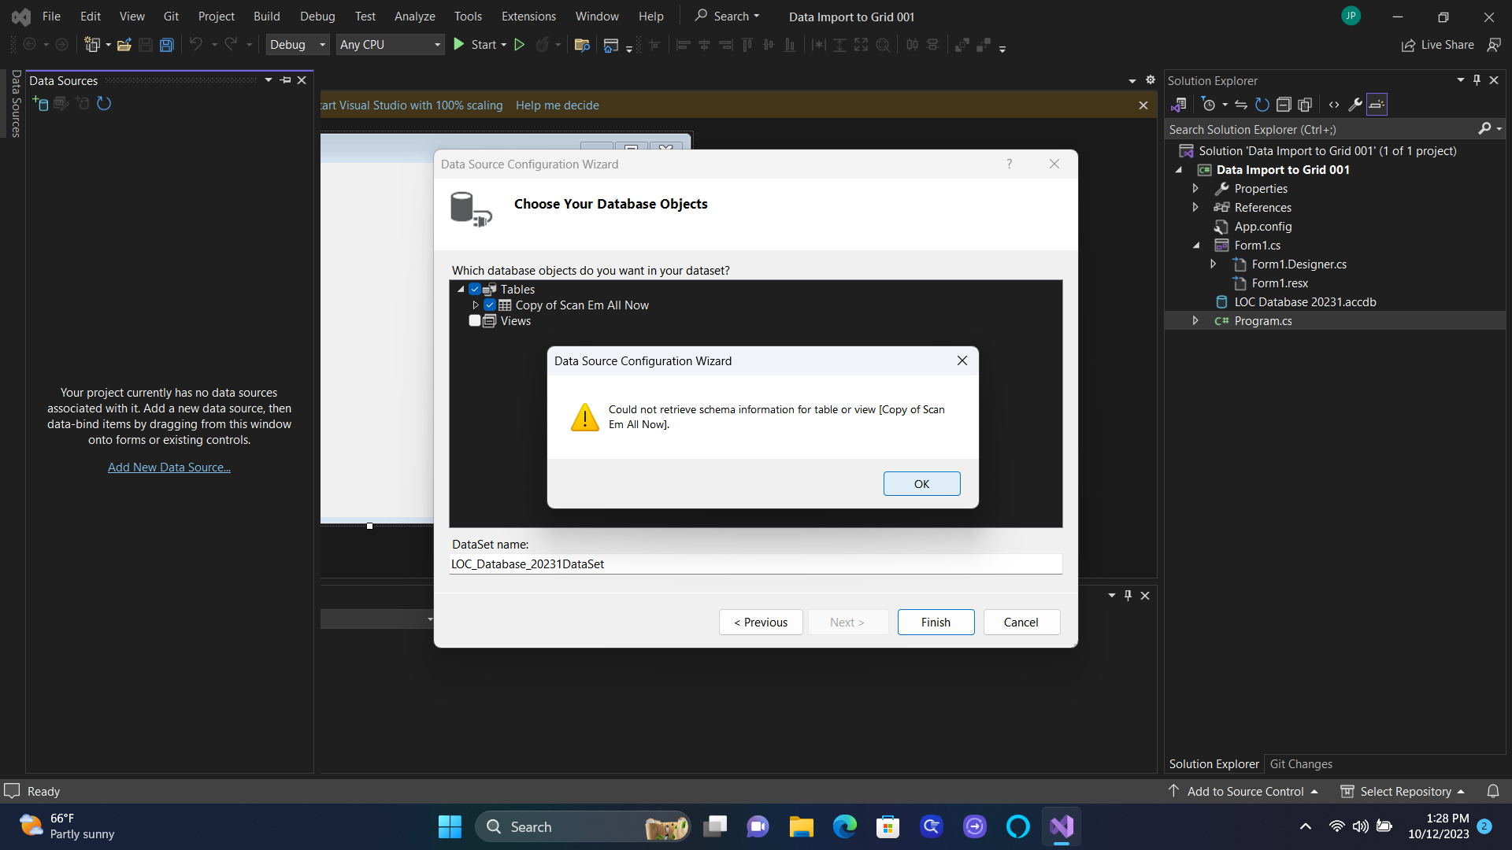Dismiss the schema warning with OK

point(921,483)
